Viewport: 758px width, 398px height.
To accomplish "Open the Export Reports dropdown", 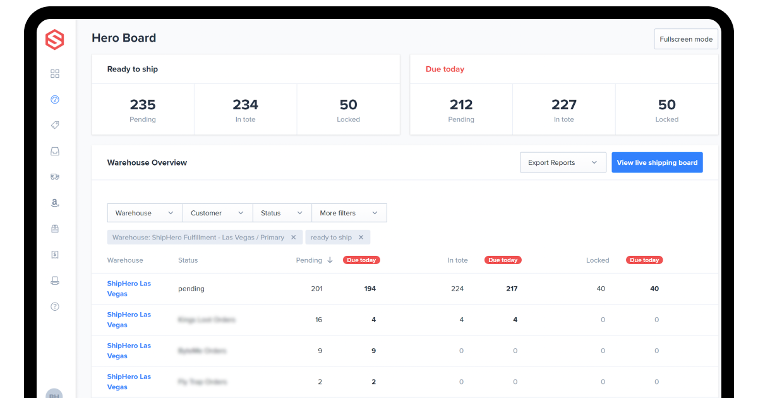I will pyautogui.click(x=563, y=162).
